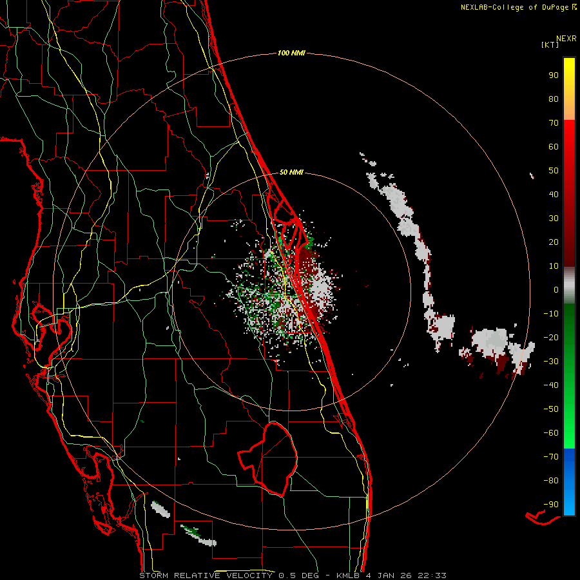Pick the bright red color bar segment near 60
This screenshot has height=580, width=580.
tap(569, 148)
